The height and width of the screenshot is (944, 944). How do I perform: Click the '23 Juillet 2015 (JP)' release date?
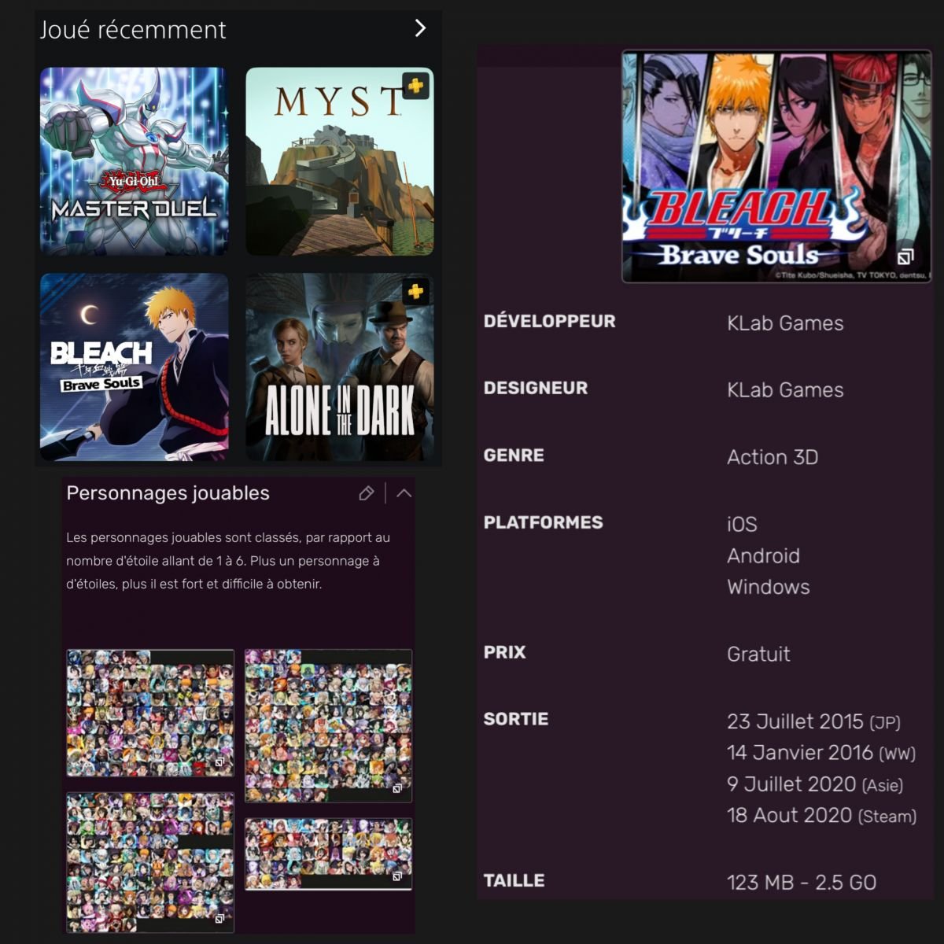[x=813, y=721]
